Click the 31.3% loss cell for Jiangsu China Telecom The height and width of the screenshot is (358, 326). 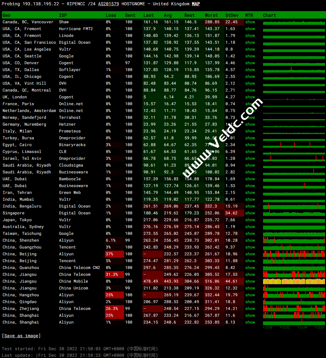[114, 275]
